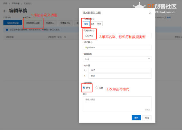Open the 产品 breadcrumb link
Image resolution: width=182 pixels, height=130 pixels.
pos(5,4)
